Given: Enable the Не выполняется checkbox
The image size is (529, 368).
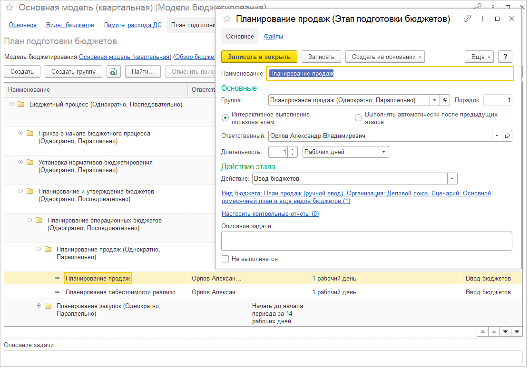Looking at the screenshot, I should pyautogui.click(x=225, y=259).
